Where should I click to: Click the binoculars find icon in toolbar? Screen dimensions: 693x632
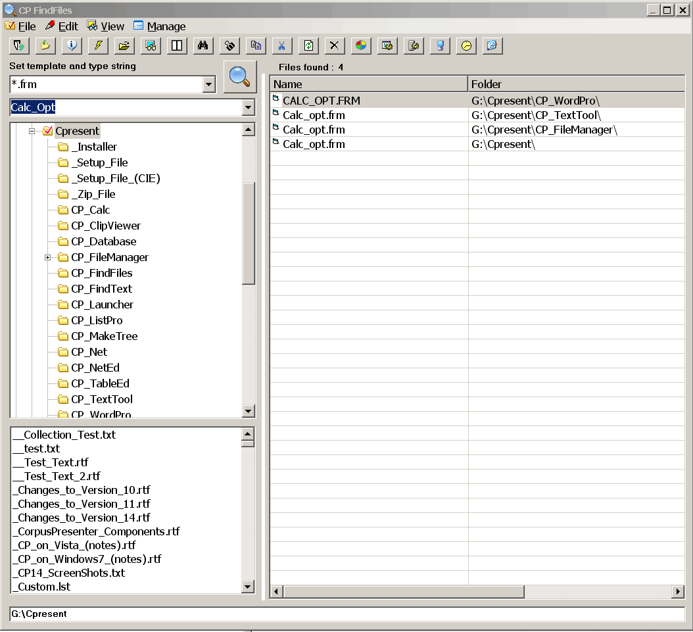pos(203,45)
